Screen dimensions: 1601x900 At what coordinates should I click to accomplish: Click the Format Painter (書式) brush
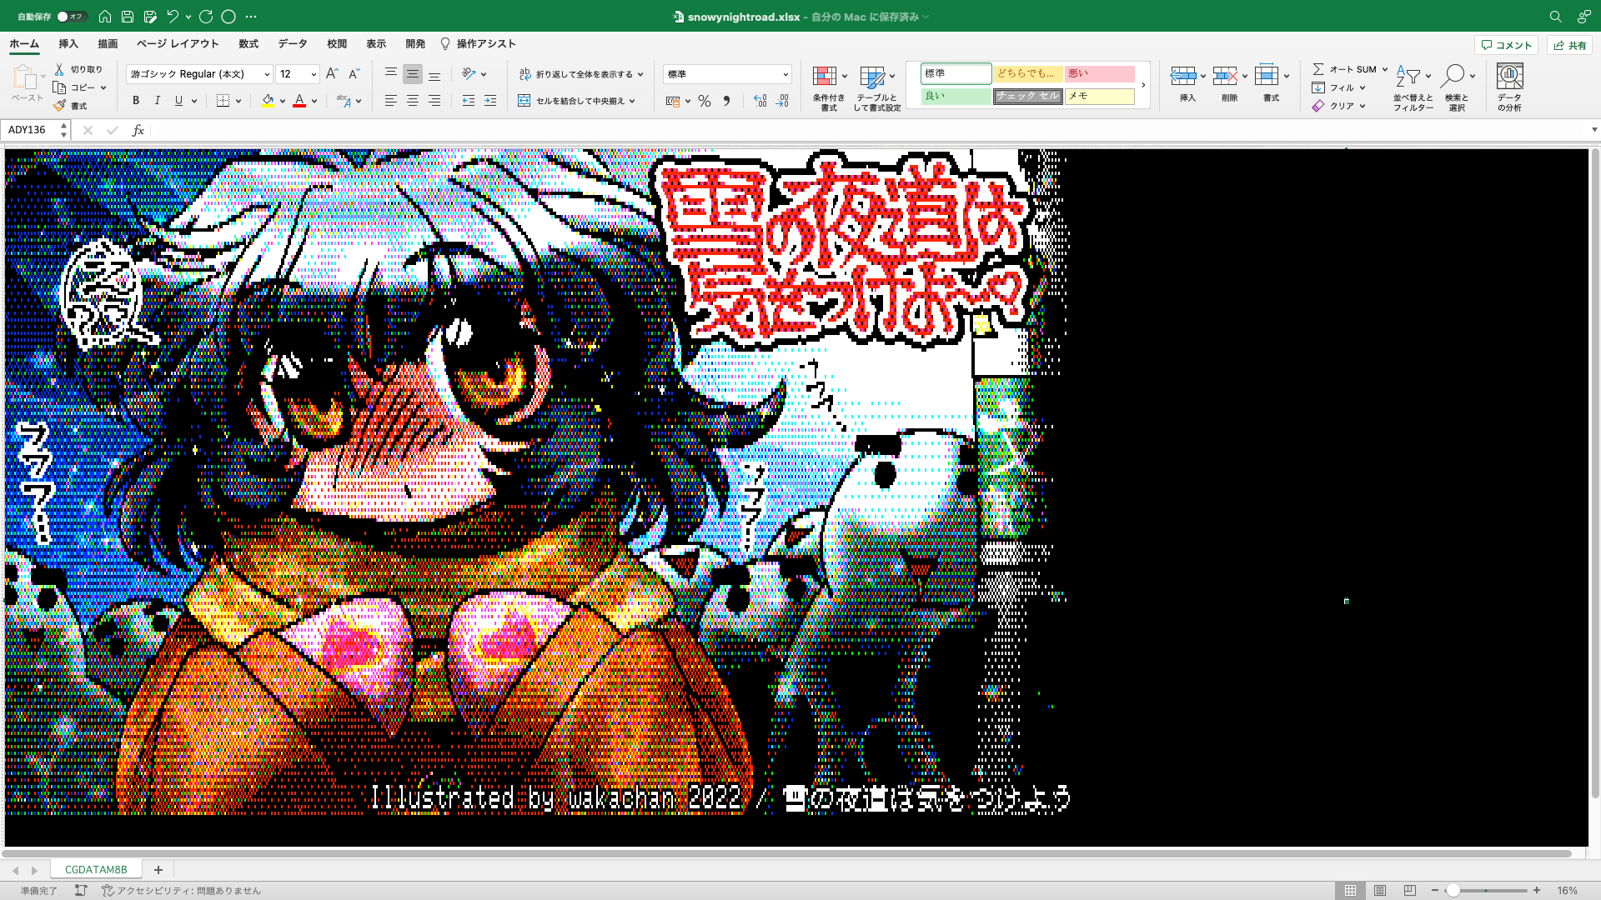[x=59, y=106]
